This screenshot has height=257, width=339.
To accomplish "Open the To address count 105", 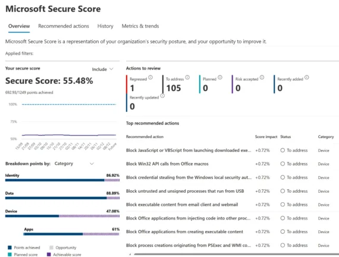I will [x=174, y=88].
